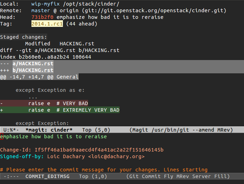The height and width of the screenshot is (184, 244).
Task: Click the removed red line VERY BAD
Action: (58, 103)
